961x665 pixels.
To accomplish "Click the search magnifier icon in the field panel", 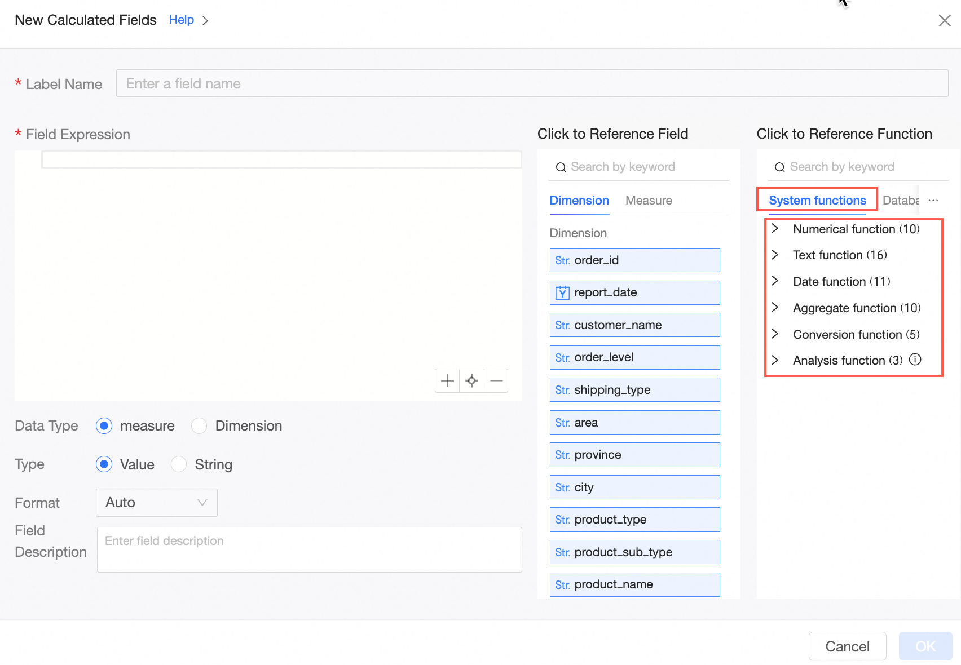I will click(x=561, y=167).
